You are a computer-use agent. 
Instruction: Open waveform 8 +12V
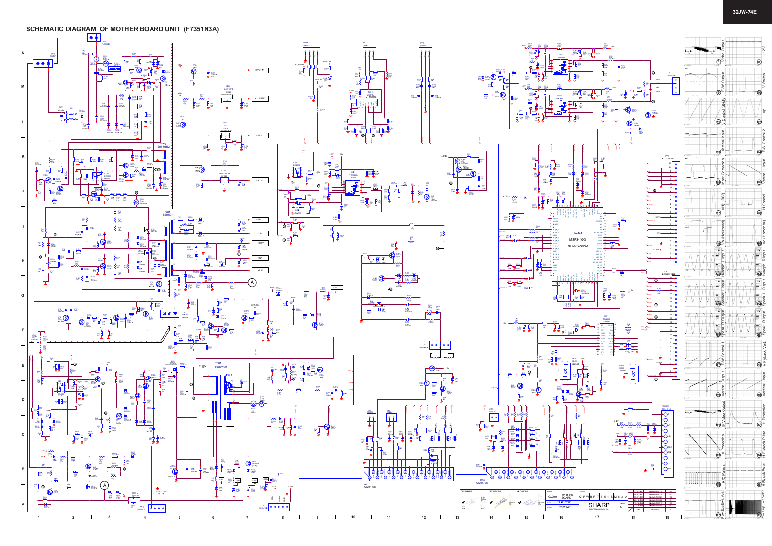744,51
